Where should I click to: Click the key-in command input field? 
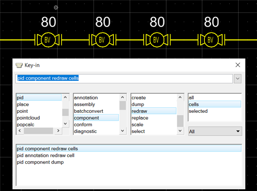124,79
